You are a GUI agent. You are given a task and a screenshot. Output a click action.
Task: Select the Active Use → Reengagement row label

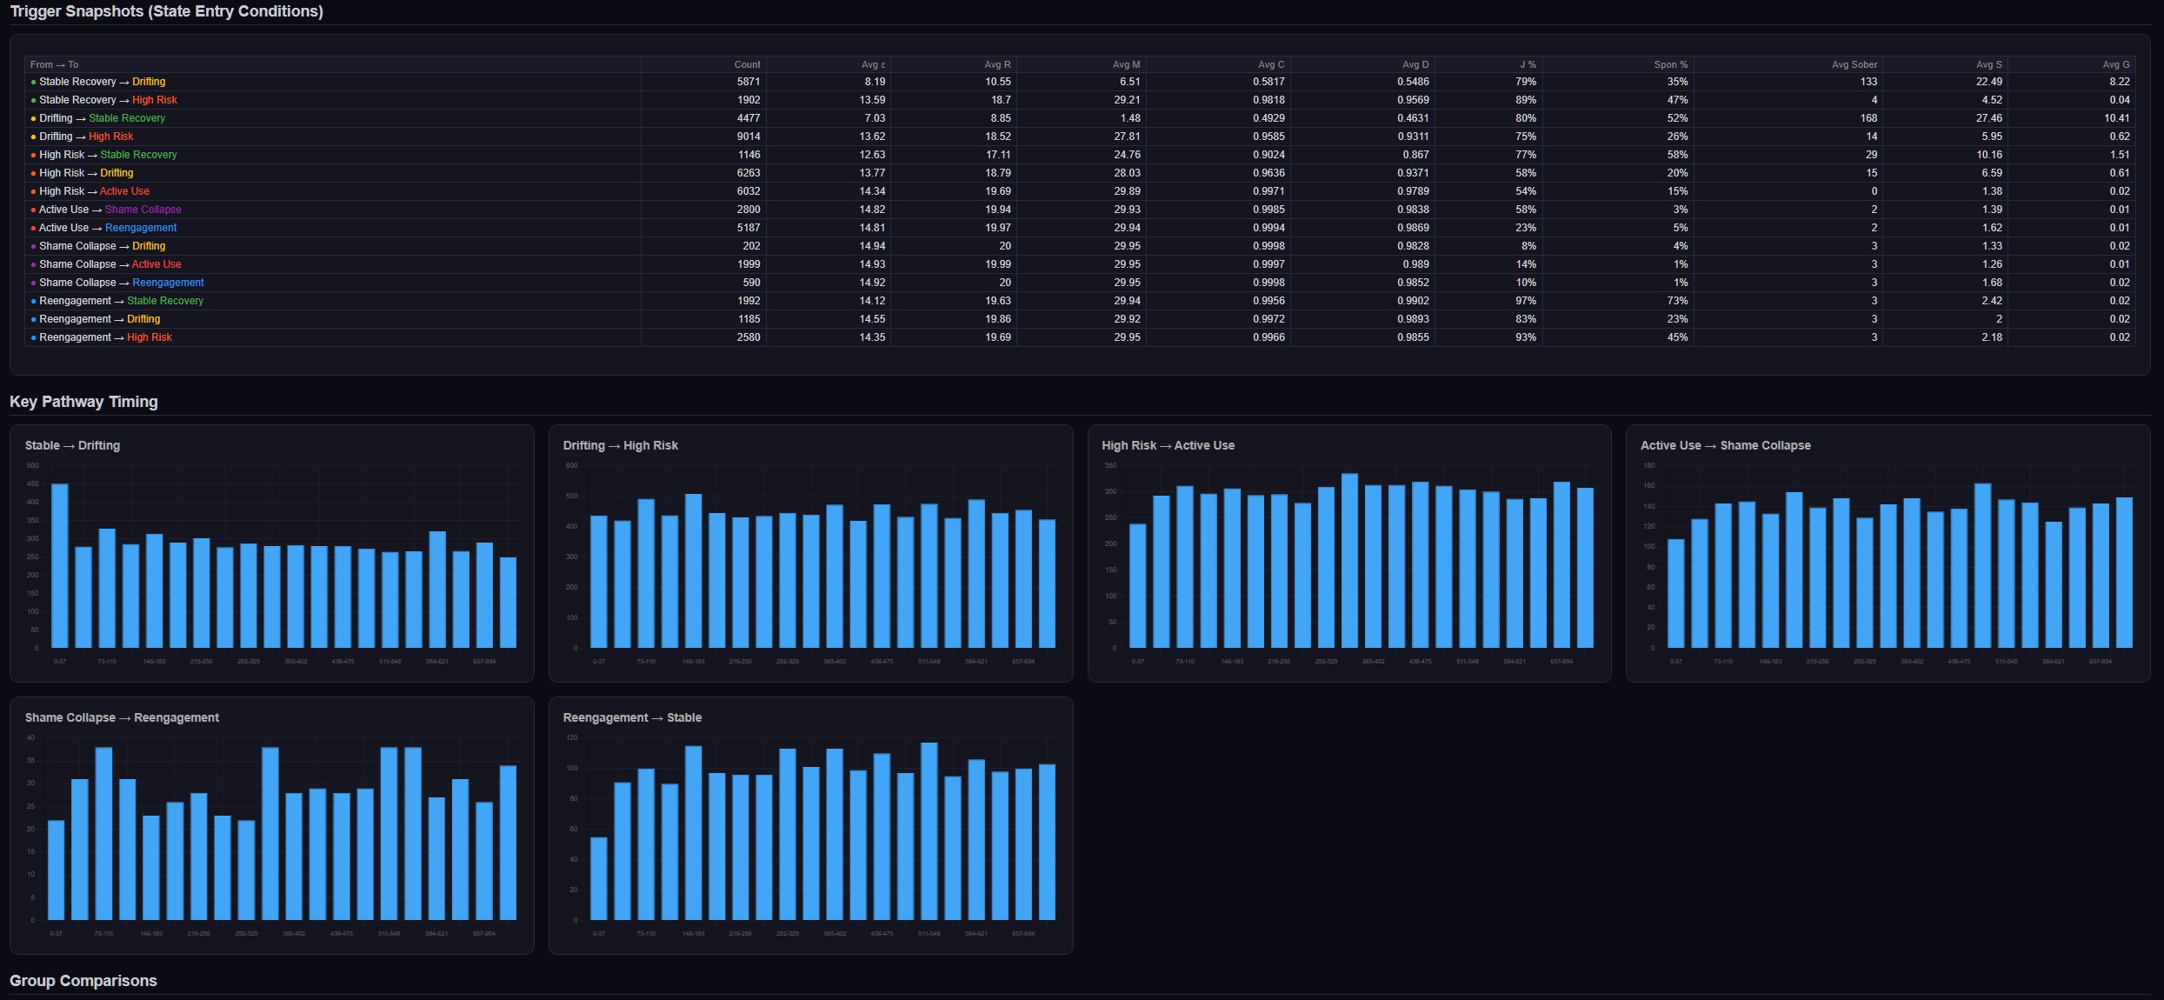pyautogui.click(x=104, y=228)
